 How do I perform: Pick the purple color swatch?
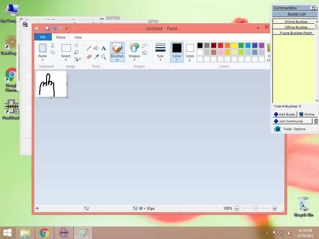[x=262, y=45]
